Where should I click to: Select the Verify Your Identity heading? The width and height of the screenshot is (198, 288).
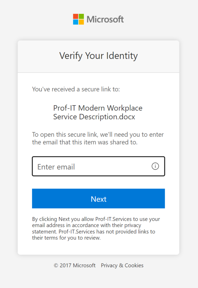click(99, 56)
